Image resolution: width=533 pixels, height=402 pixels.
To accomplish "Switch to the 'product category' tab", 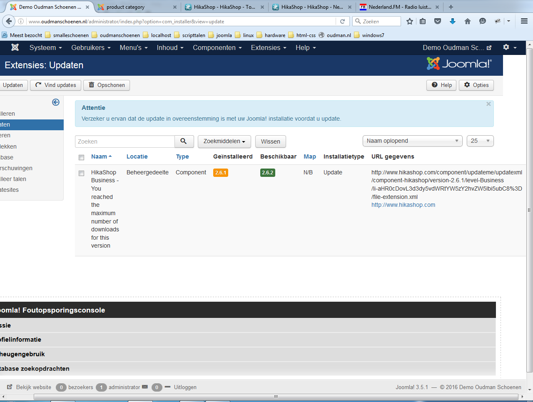I will click(x=136, y=7).
